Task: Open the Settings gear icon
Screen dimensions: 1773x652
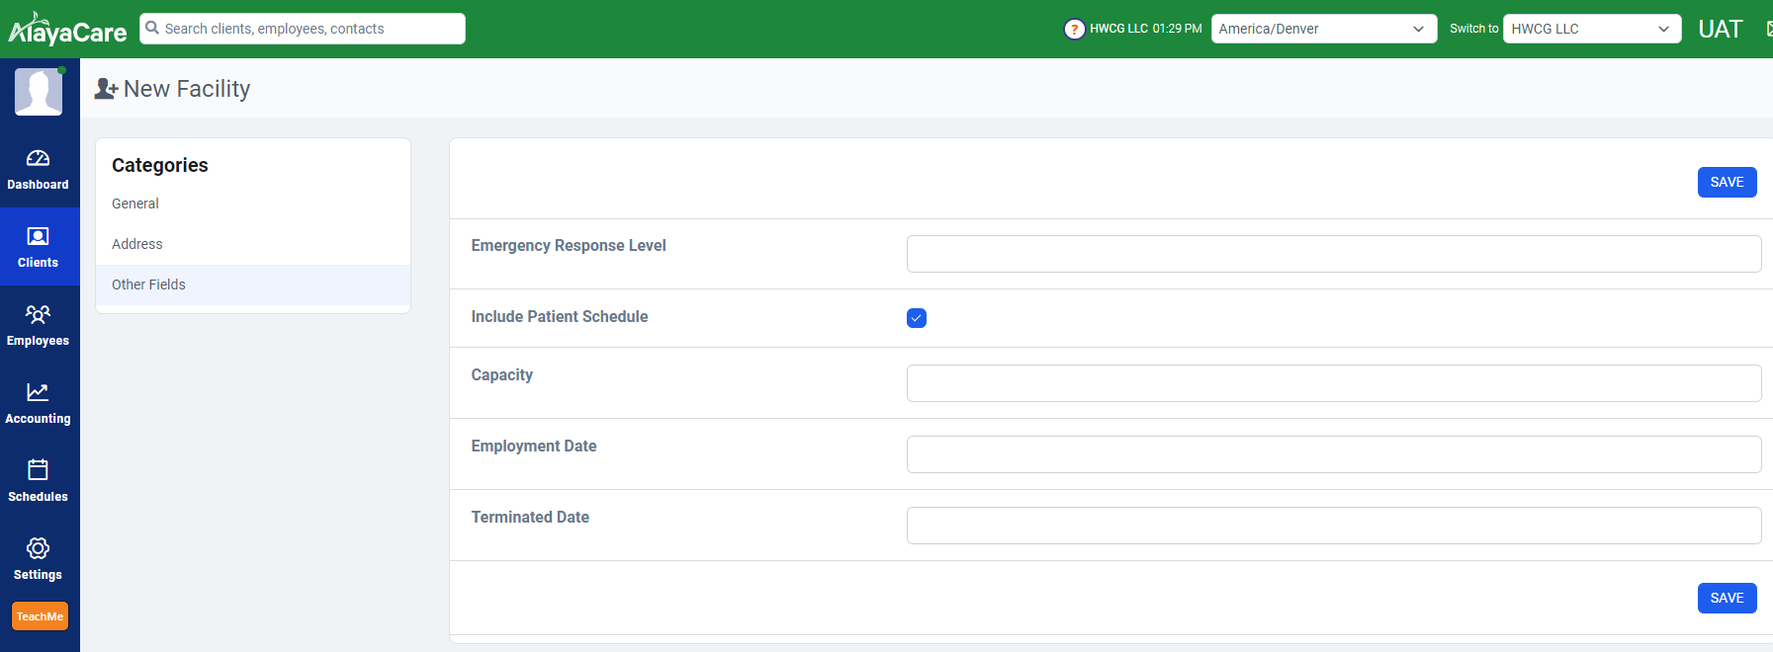Action: (x=38, y=548)
